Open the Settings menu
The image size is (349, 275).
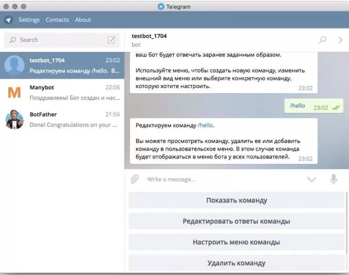[29, 20]
